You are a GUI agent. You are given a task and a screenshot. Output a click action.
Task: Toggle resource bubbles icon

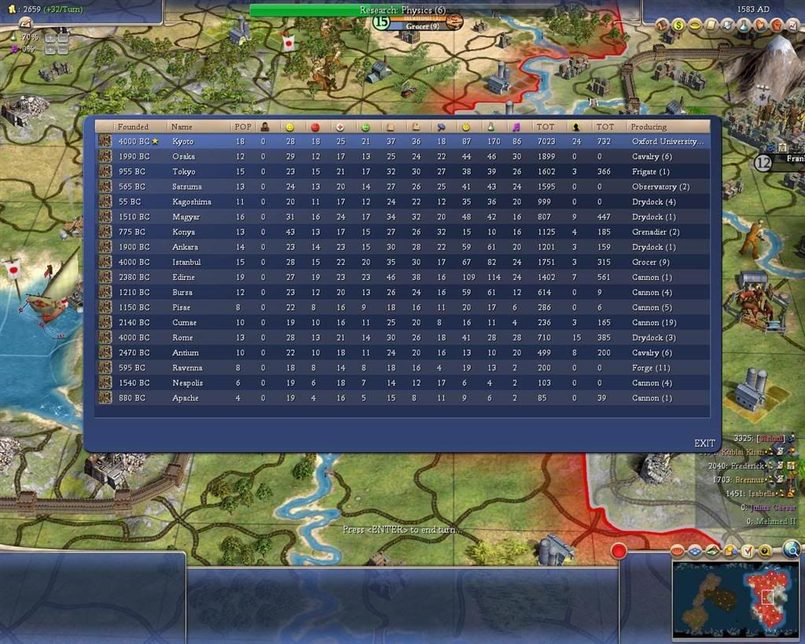click(765, 551)
